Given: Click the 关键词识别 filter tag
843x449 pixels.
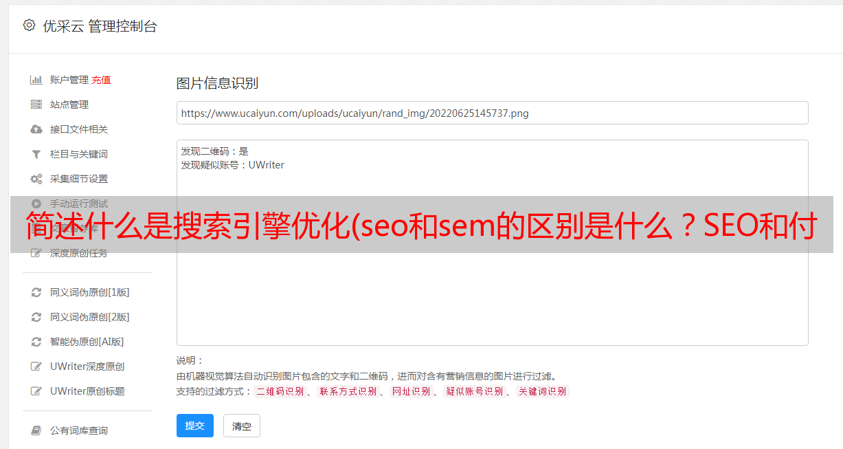Looking at the screenshot, I should click(x=543, y=391).
